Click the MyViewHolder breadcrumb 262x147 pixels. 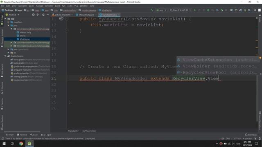click(89, 131)
